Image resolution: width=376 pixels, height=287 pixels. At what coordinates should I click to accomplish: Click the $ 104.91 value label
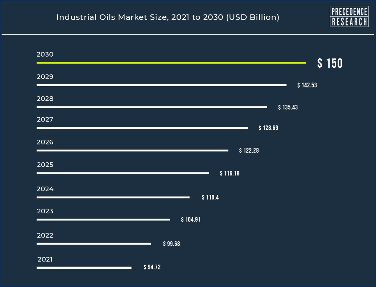click(x=191, y=220)
